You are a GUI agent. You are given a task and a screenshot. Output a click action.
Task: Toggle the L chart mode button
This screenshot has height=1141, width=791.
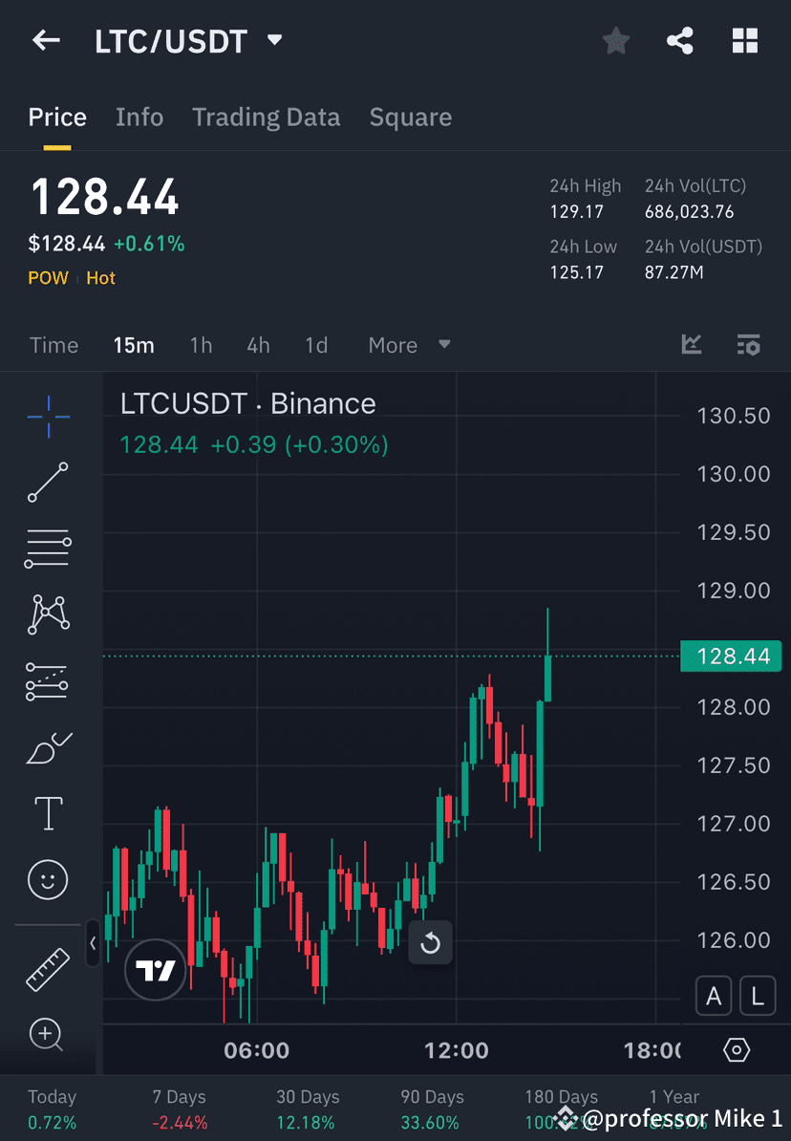758,996
